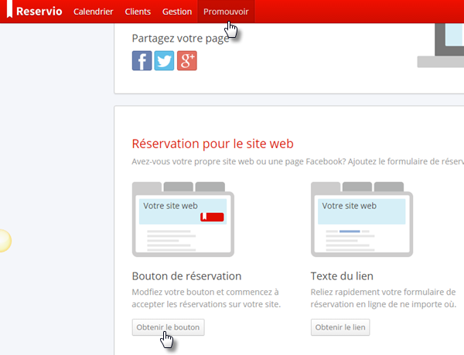Viewport: 464px width, 355px height.
Task: Open the Gestion menu
Action: (x=177, y=12)
